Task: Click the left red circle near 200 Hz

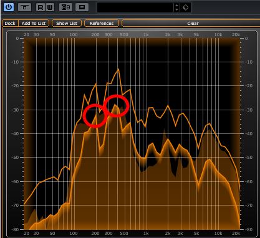Action: (x=95, y=116)
